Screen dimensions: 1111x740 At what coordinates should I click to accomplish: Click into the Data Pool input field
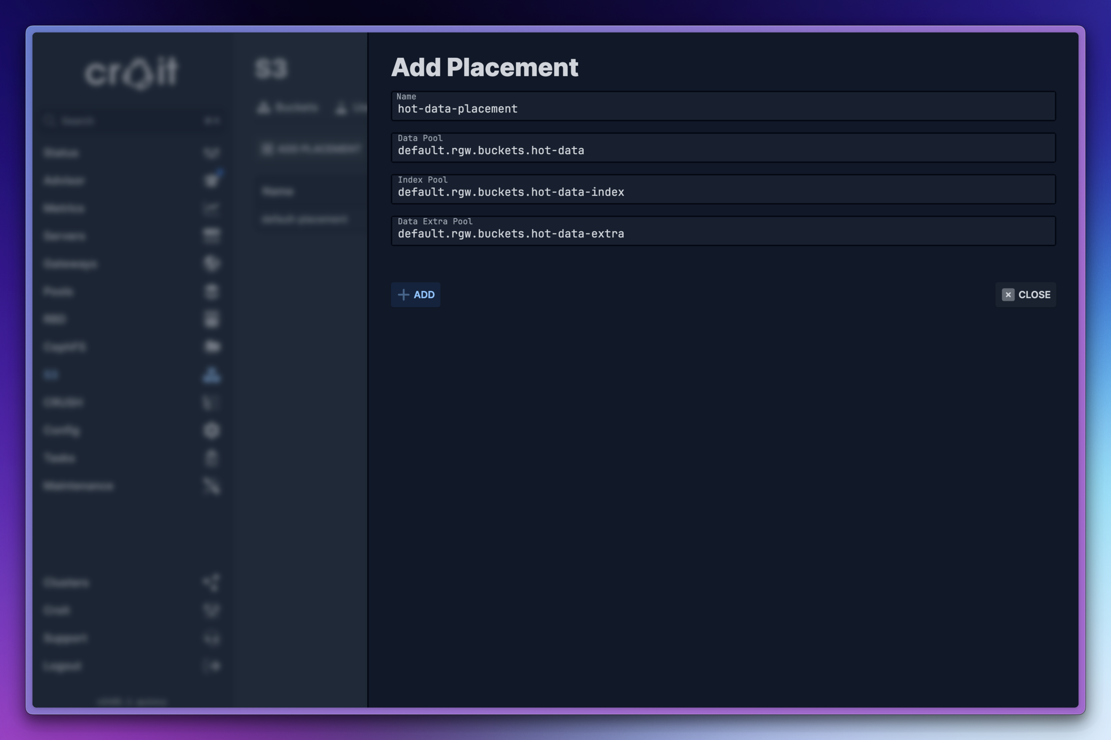pos(723,151)
